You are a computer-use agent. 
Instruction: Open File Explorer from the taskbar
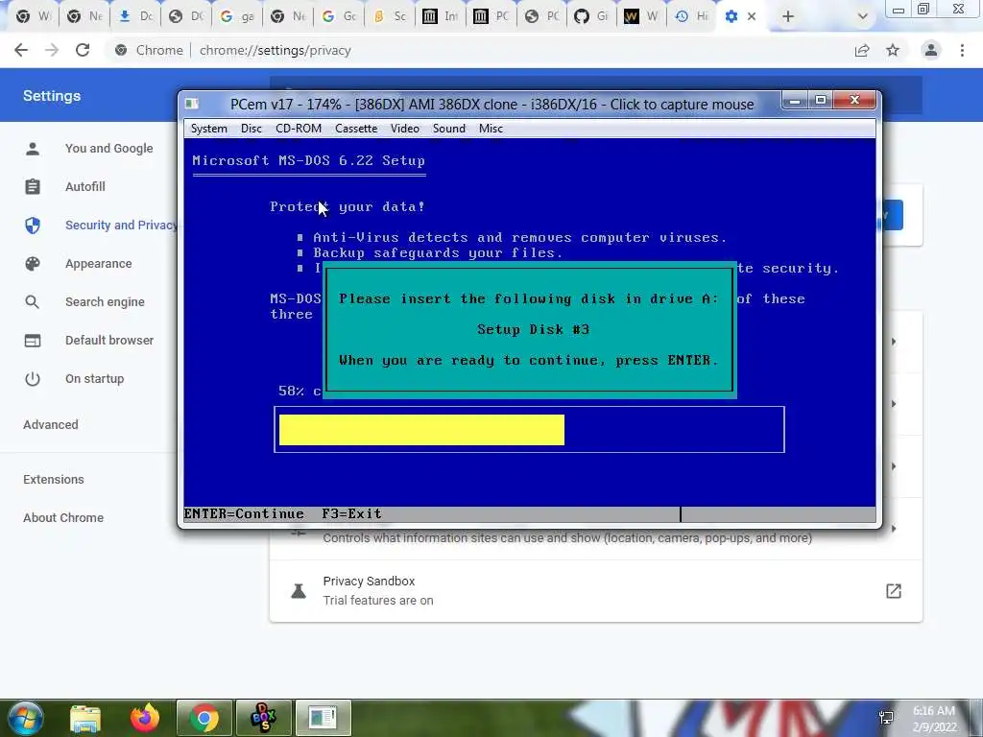click(85, 718)
